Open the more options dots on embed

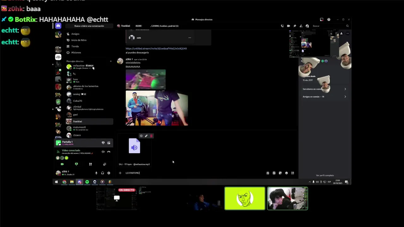point(190,38)
